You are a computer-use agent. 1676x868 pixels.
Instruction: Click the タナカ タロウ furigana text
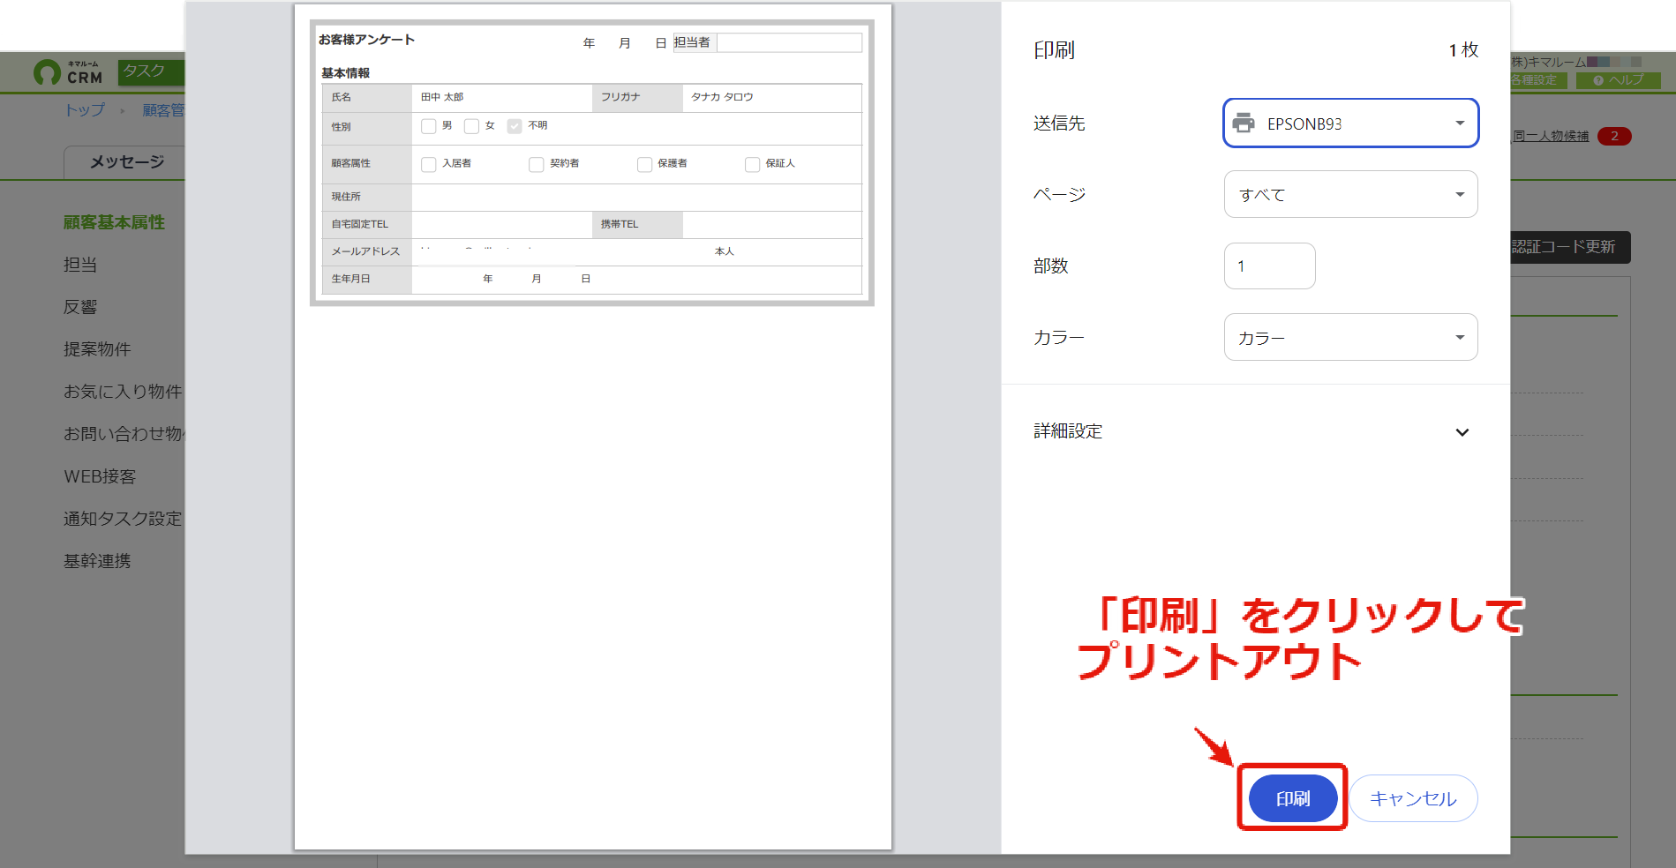point(722,97)
